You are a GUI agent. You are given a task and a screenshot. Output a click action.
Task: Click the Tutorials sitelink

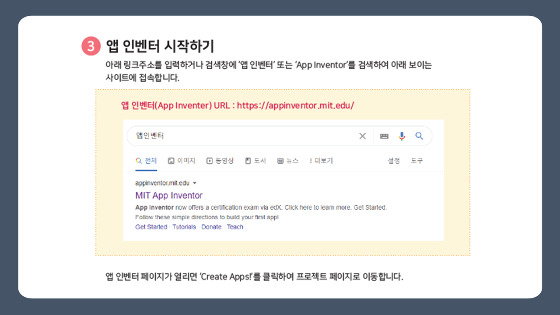pos(184,227)
